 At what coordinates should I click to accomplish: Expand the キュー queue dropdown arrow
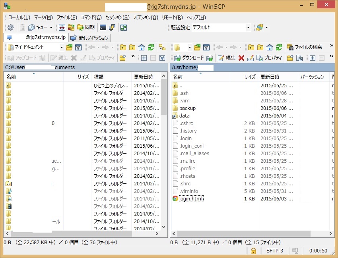click(x=51, y=27)
